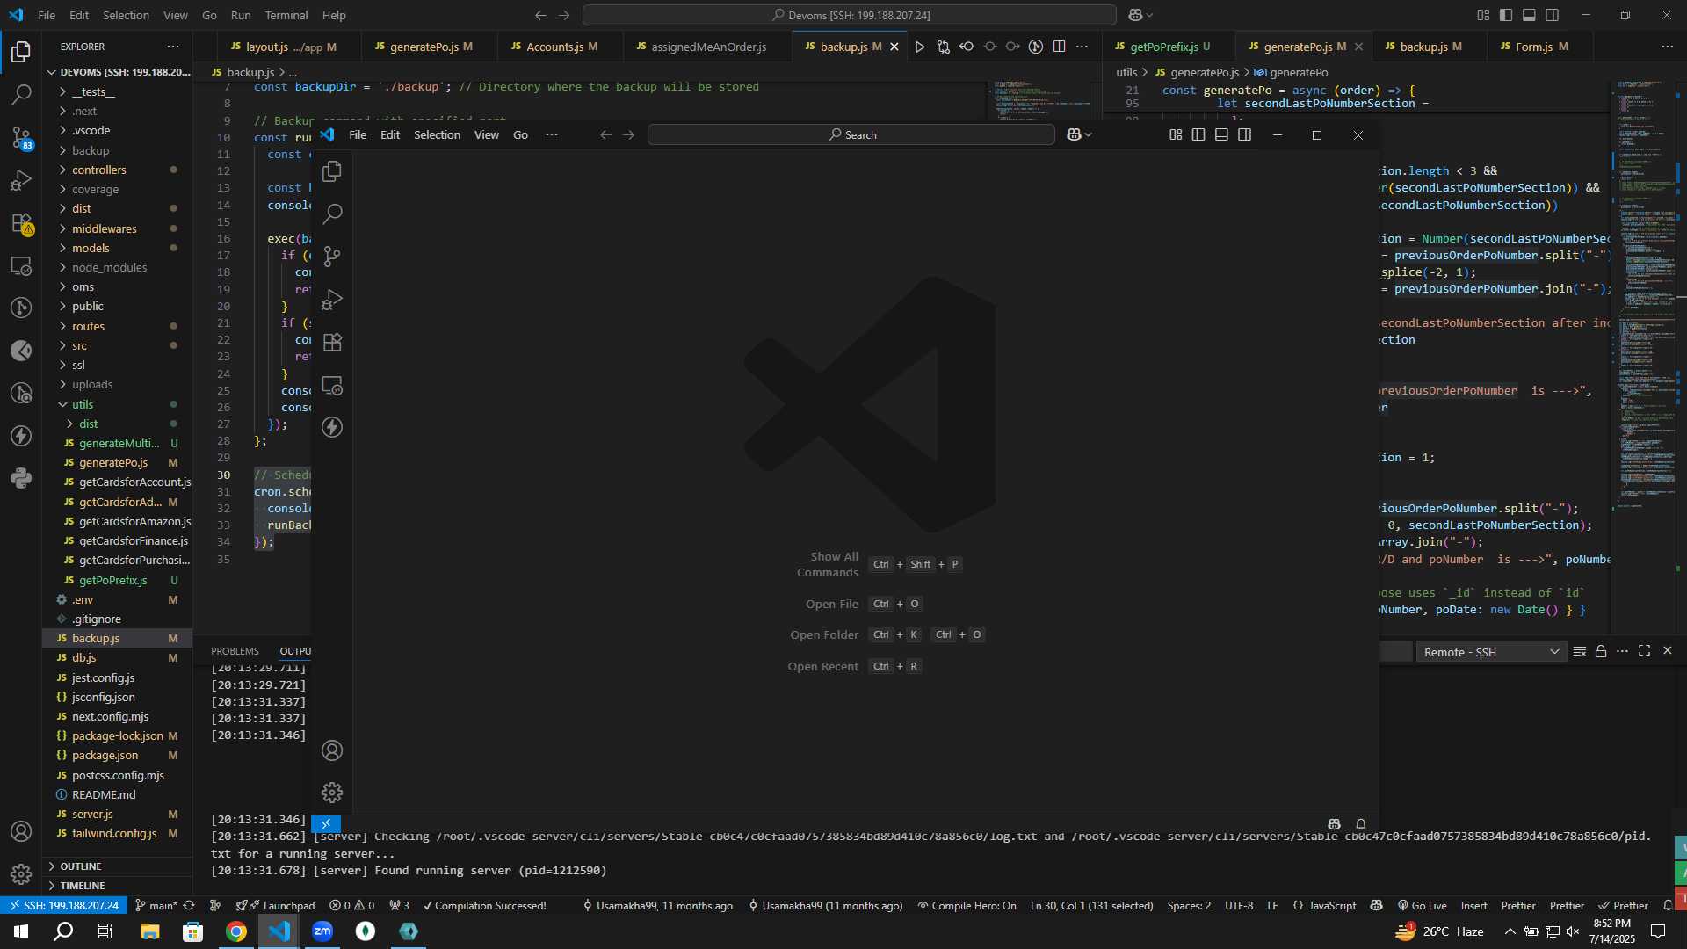
Task: Open Extensions in the front window's activity bar
Action: [332, 342]
